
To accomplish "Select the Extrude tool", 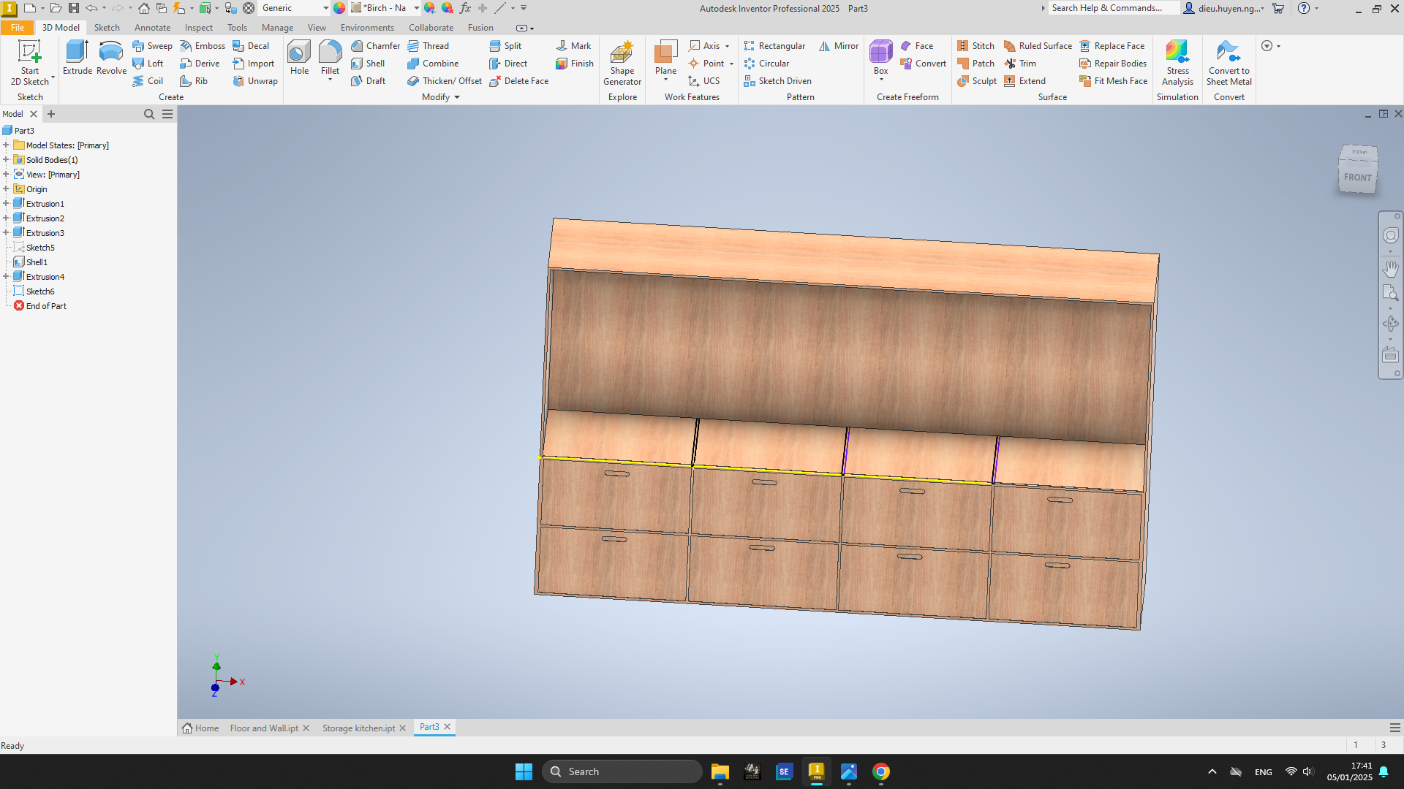I will click(77, 58).
